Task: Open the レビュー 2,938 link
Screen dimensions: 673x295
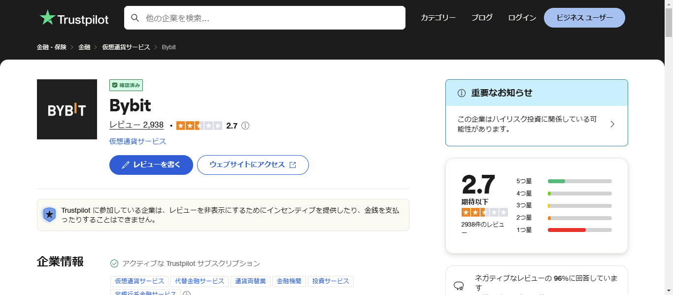Action: tap(136, 125)
